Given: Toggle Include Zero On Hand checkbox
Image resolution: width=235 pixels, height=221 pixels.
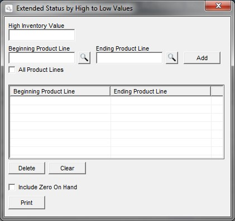Looking at the screenshot, I should point(12,187).
